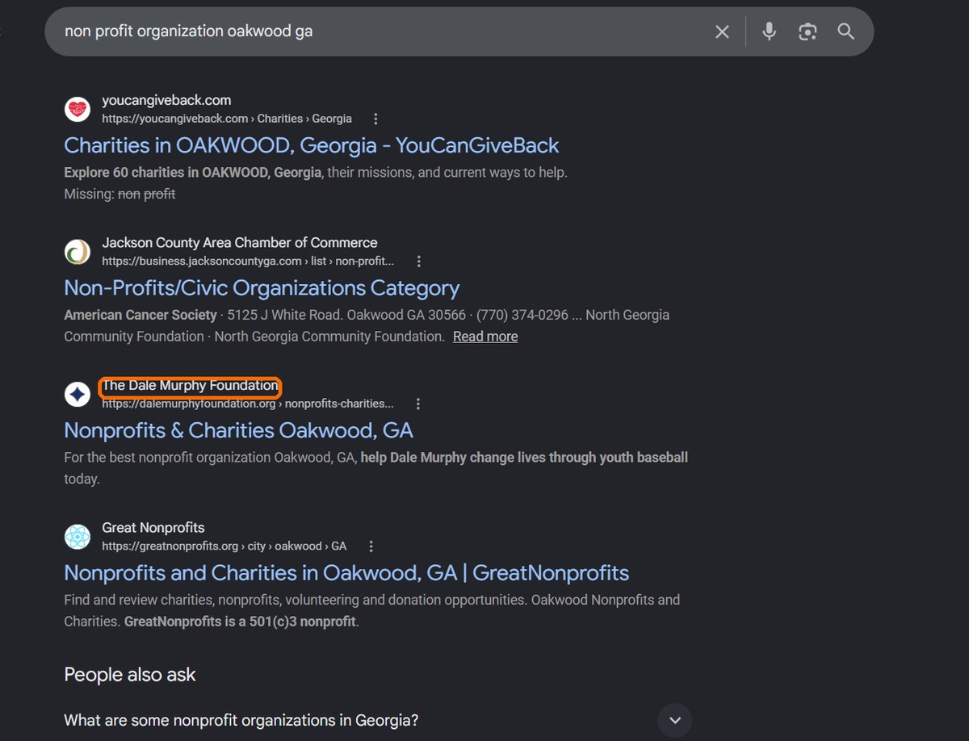Viewport: 969px width, 741px height.
Task: Open search by image camera icon
Action: (x=807, y=31)
